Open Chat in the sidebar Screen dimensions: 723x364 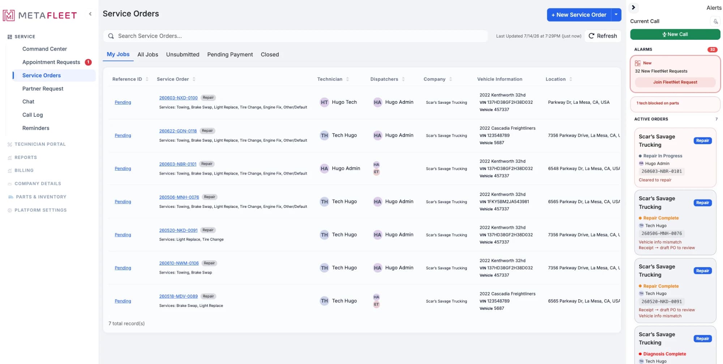point(28,102)
